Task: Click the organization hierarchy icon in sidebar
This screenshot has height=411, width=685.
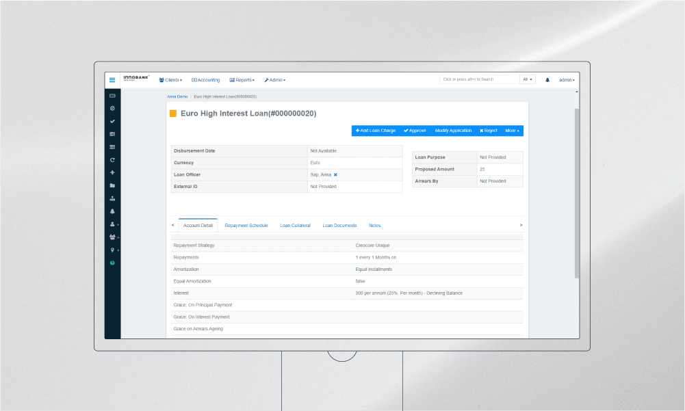Action: point(112,198)
